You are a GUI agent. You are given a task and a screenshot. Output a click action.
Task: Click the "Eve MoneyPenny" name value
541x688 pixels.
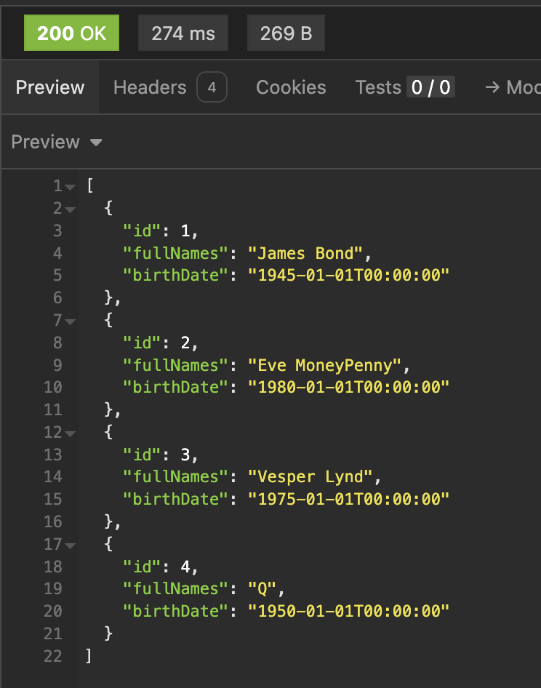(324, 365)
